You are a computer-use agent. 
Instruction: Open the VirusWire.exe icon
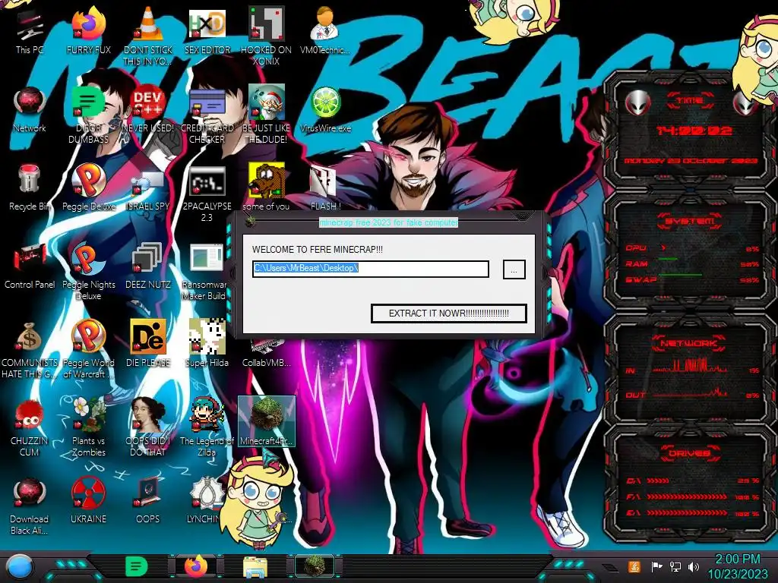(325, 109)
